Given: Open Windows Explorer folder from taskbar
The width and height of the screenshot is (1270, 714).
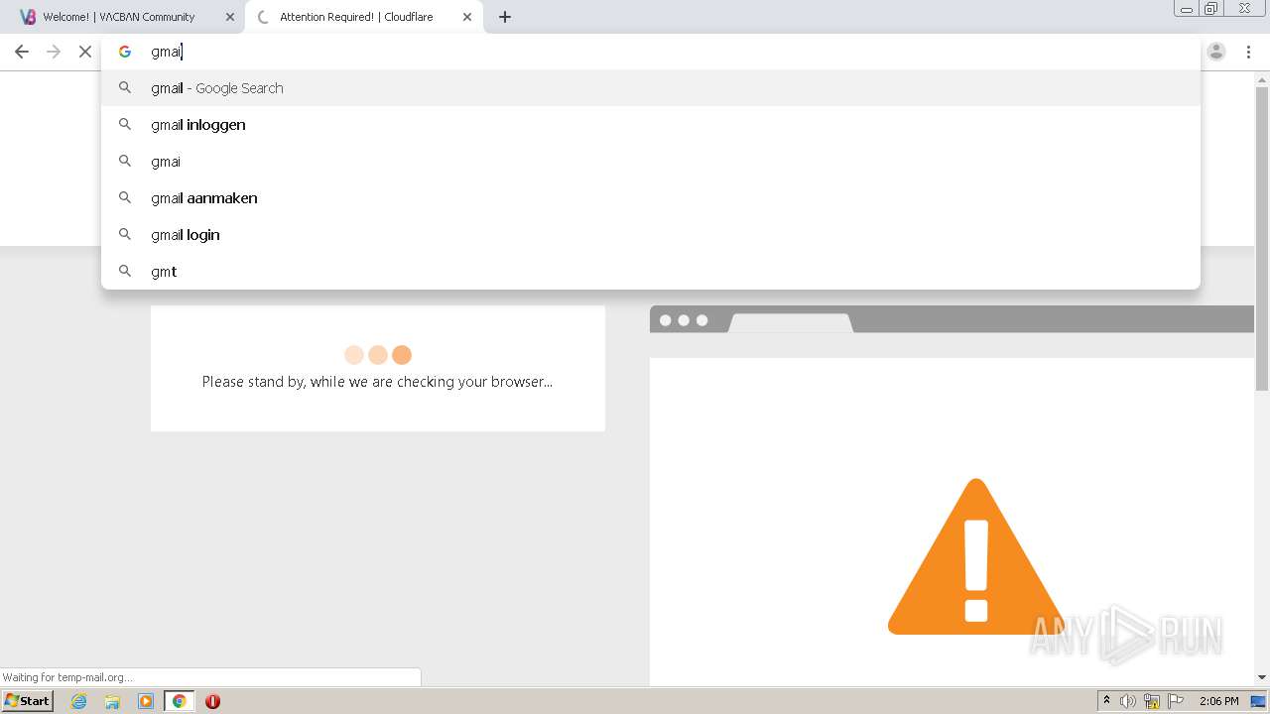Looking at the screenshot, I should click(112, 701).
